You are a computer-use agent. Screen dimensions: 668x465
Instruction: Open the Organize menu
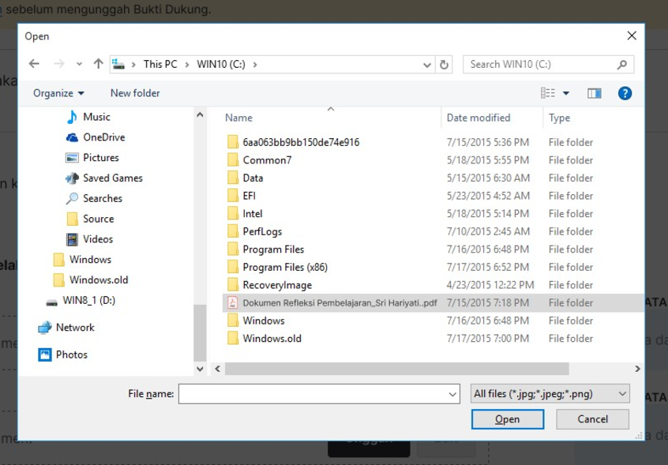(x=58, y=93)
